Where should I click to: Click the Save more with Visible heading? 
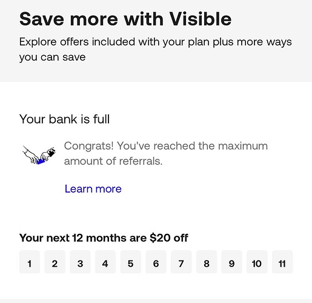[x=125, y=19]
